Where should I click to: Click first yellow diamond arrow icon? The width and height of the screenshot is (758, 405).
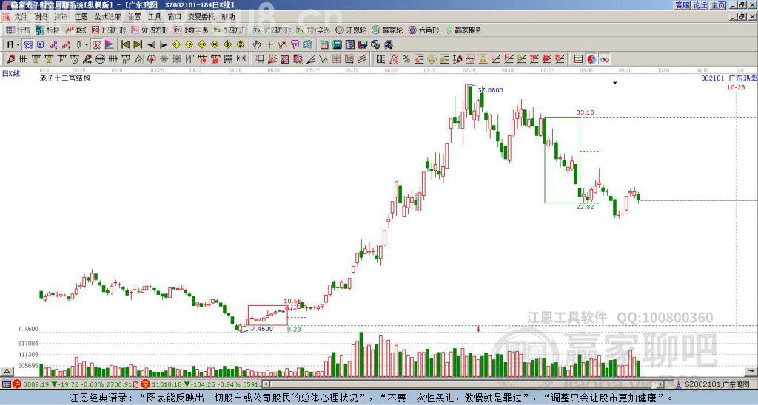176,45
